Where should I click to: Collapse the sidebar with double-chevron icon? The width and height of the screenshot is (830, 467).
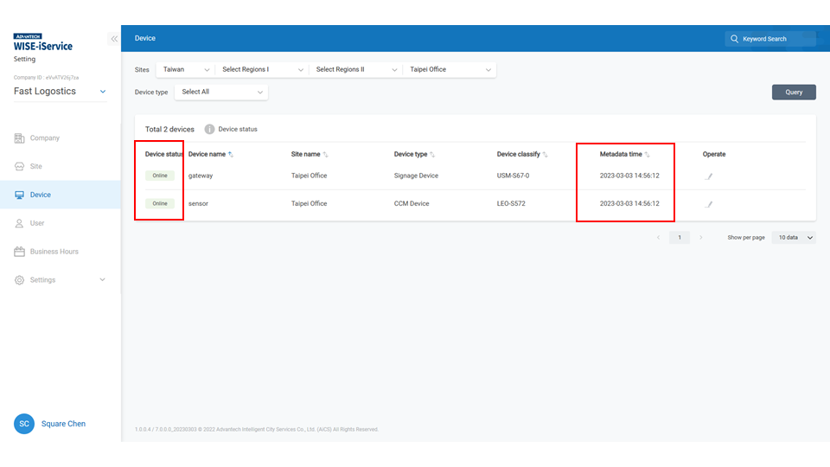pyautogui.click(x=113, y=39)
